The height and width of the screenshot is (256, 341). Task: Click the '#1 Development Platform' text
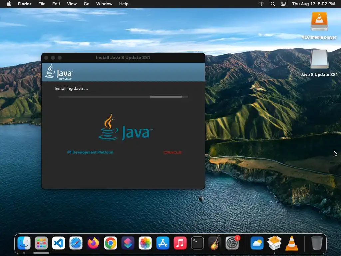90,152
